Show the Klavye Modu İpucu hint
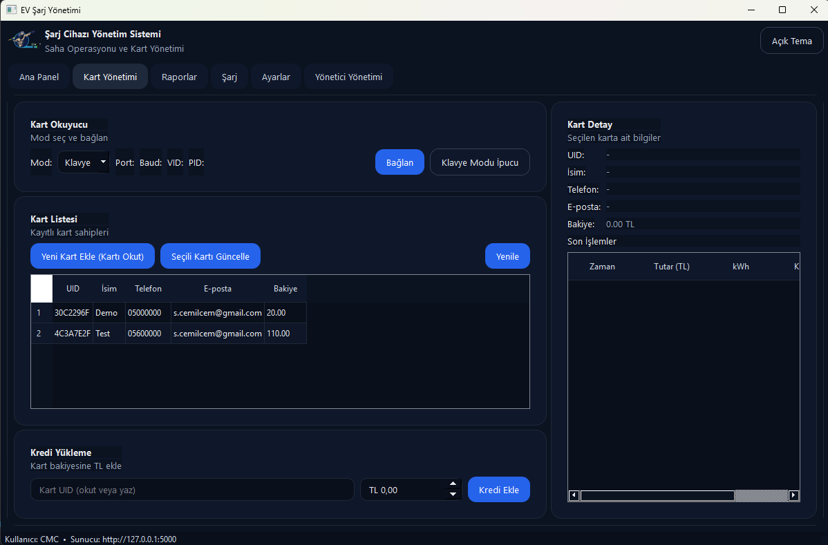Viewport: 828px width, 545px height. (x=479, y=162)
